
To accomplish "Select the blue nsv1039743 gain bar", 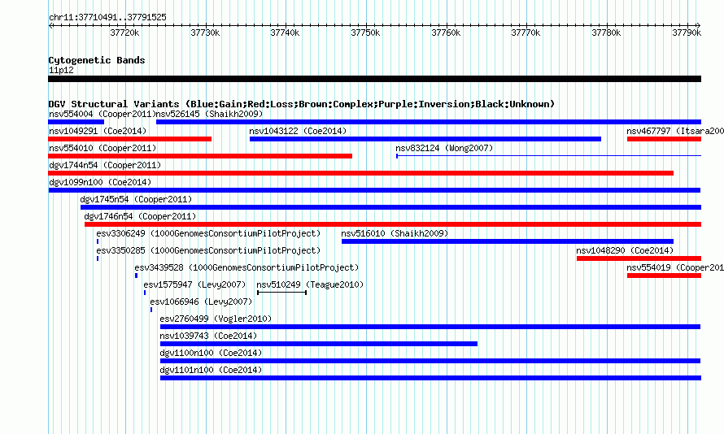I will coord(319,344).
